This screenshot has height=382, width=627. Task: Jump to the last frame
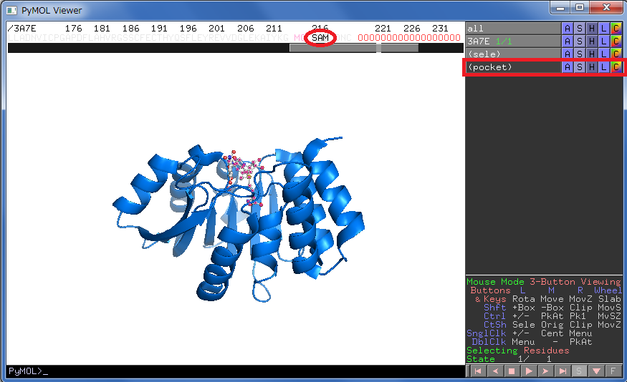(563, 371)
